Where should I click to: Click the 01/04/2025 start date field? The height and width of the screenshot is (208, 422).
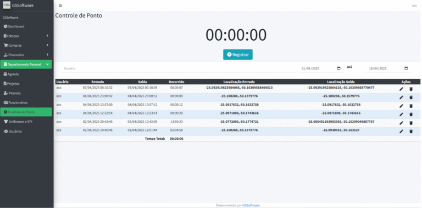coord(321,68)
